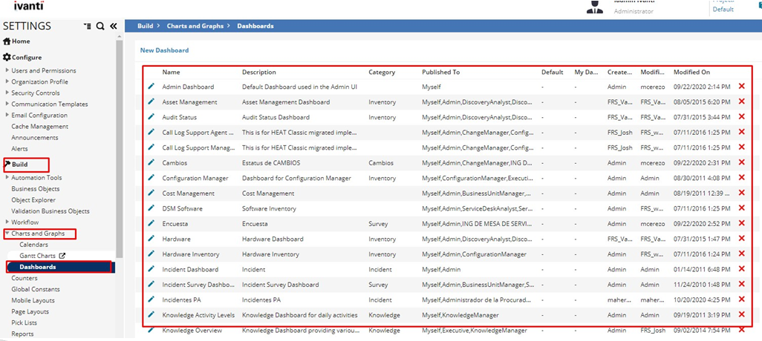Click the tree view list icon beside Settings
Screen dimensions: 762x341
coord(88,26)
